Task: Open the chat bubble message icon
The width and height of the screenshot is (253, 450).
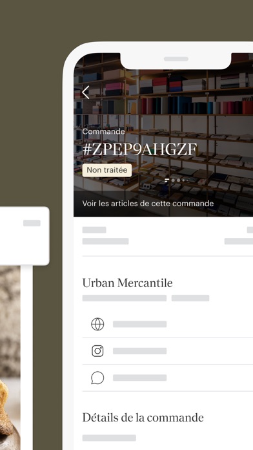Action: (x=97, y=378)
